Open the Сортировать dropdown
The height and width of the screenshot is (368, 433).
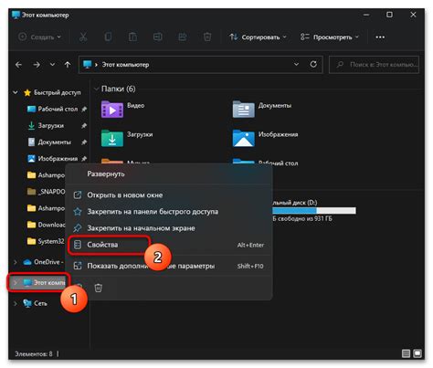[x=259, y=37]
